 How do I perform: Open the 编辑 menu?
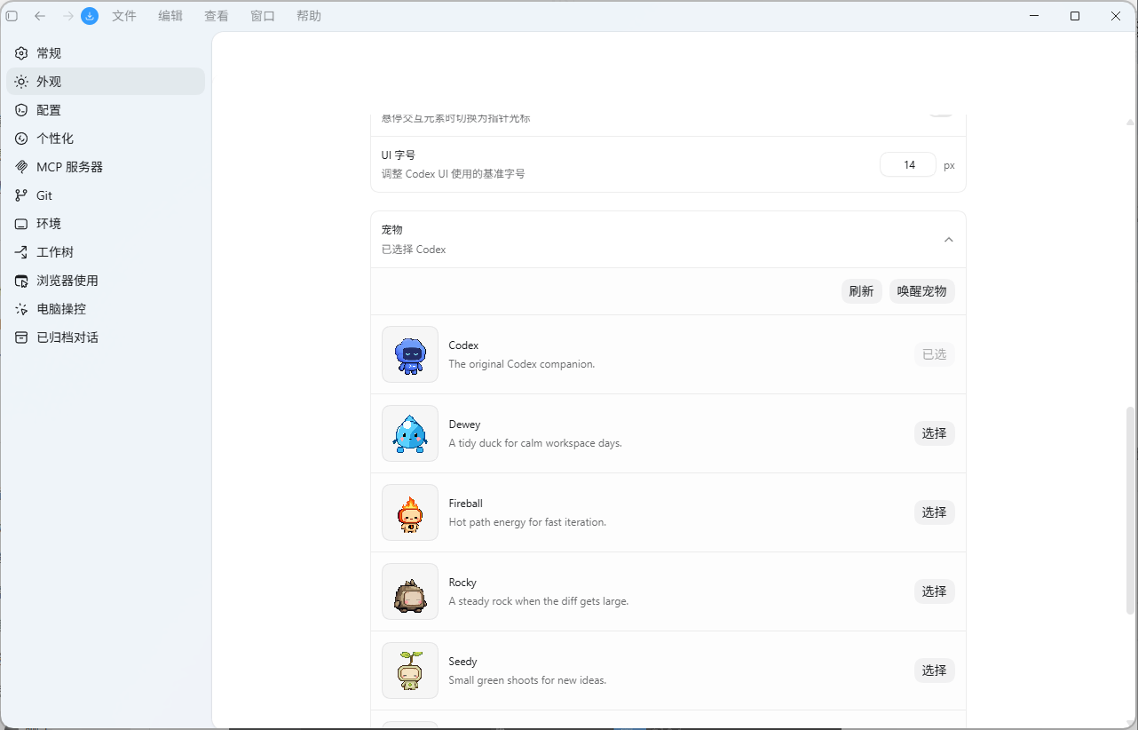170,16
